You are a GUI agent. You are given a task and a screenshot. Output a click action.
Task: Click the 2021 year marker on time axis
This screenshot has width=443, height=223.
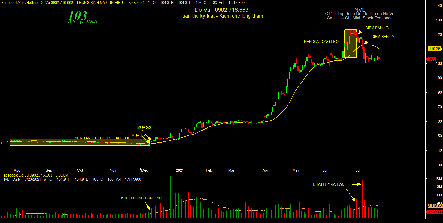(180, 170)
